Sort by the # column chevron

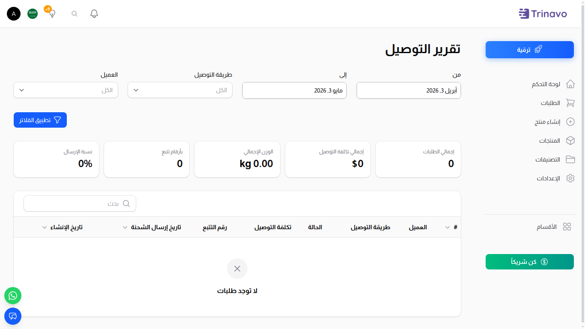[448, 227]
